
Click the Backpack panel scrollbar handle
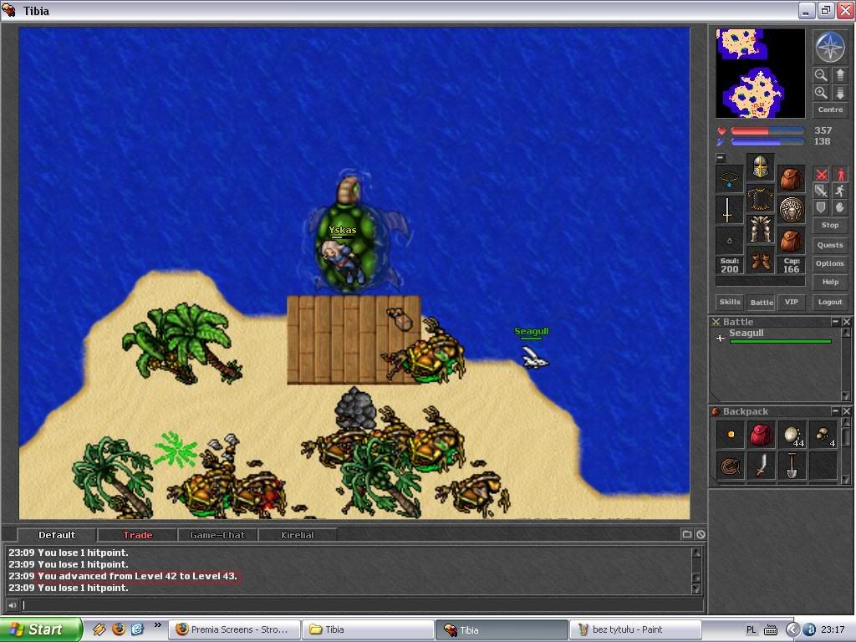[x=846, y=436]
